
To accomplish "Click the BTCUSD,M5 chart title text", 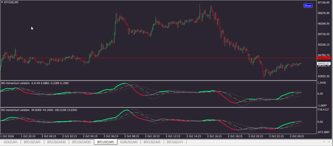I will 11,2.
